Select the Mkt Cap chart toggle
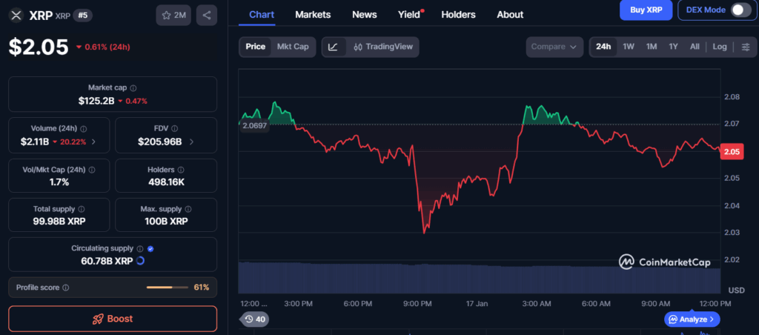Screen dimensions: 759x335 (x=293, y=47)
